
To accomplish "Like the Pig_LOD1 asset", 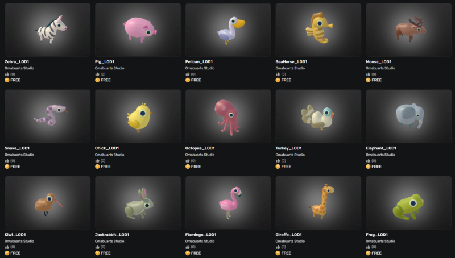I will pos(97,74).
